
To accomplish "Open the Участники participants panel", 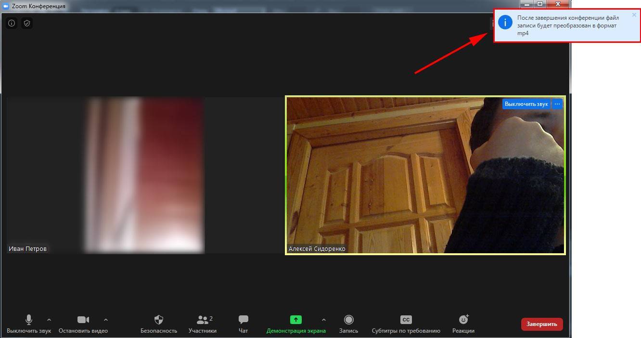I will pos(203,324).
